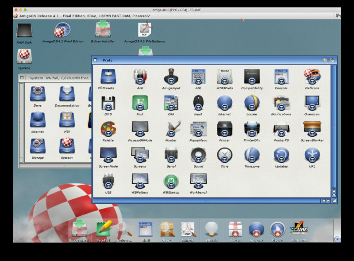Open the URL preferences icon
Screen dimensions: 354x261
(x=312, y=155)
